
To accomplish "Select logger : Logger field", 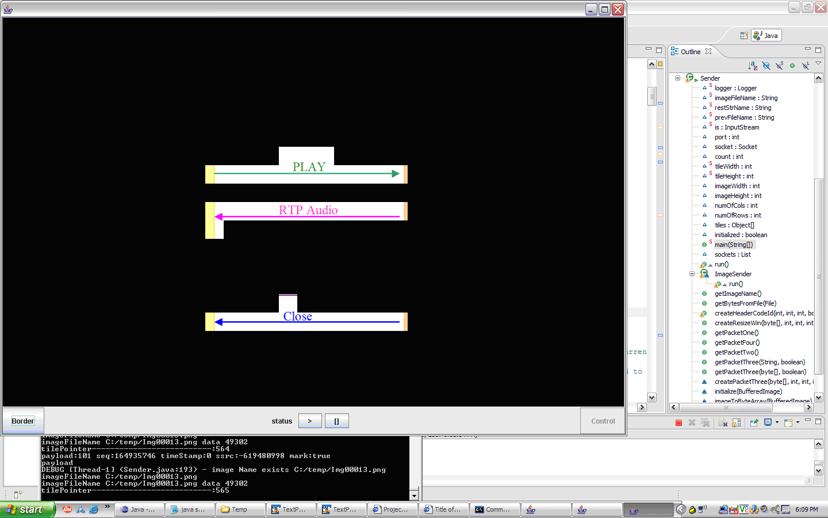I will tap(735, 88).
